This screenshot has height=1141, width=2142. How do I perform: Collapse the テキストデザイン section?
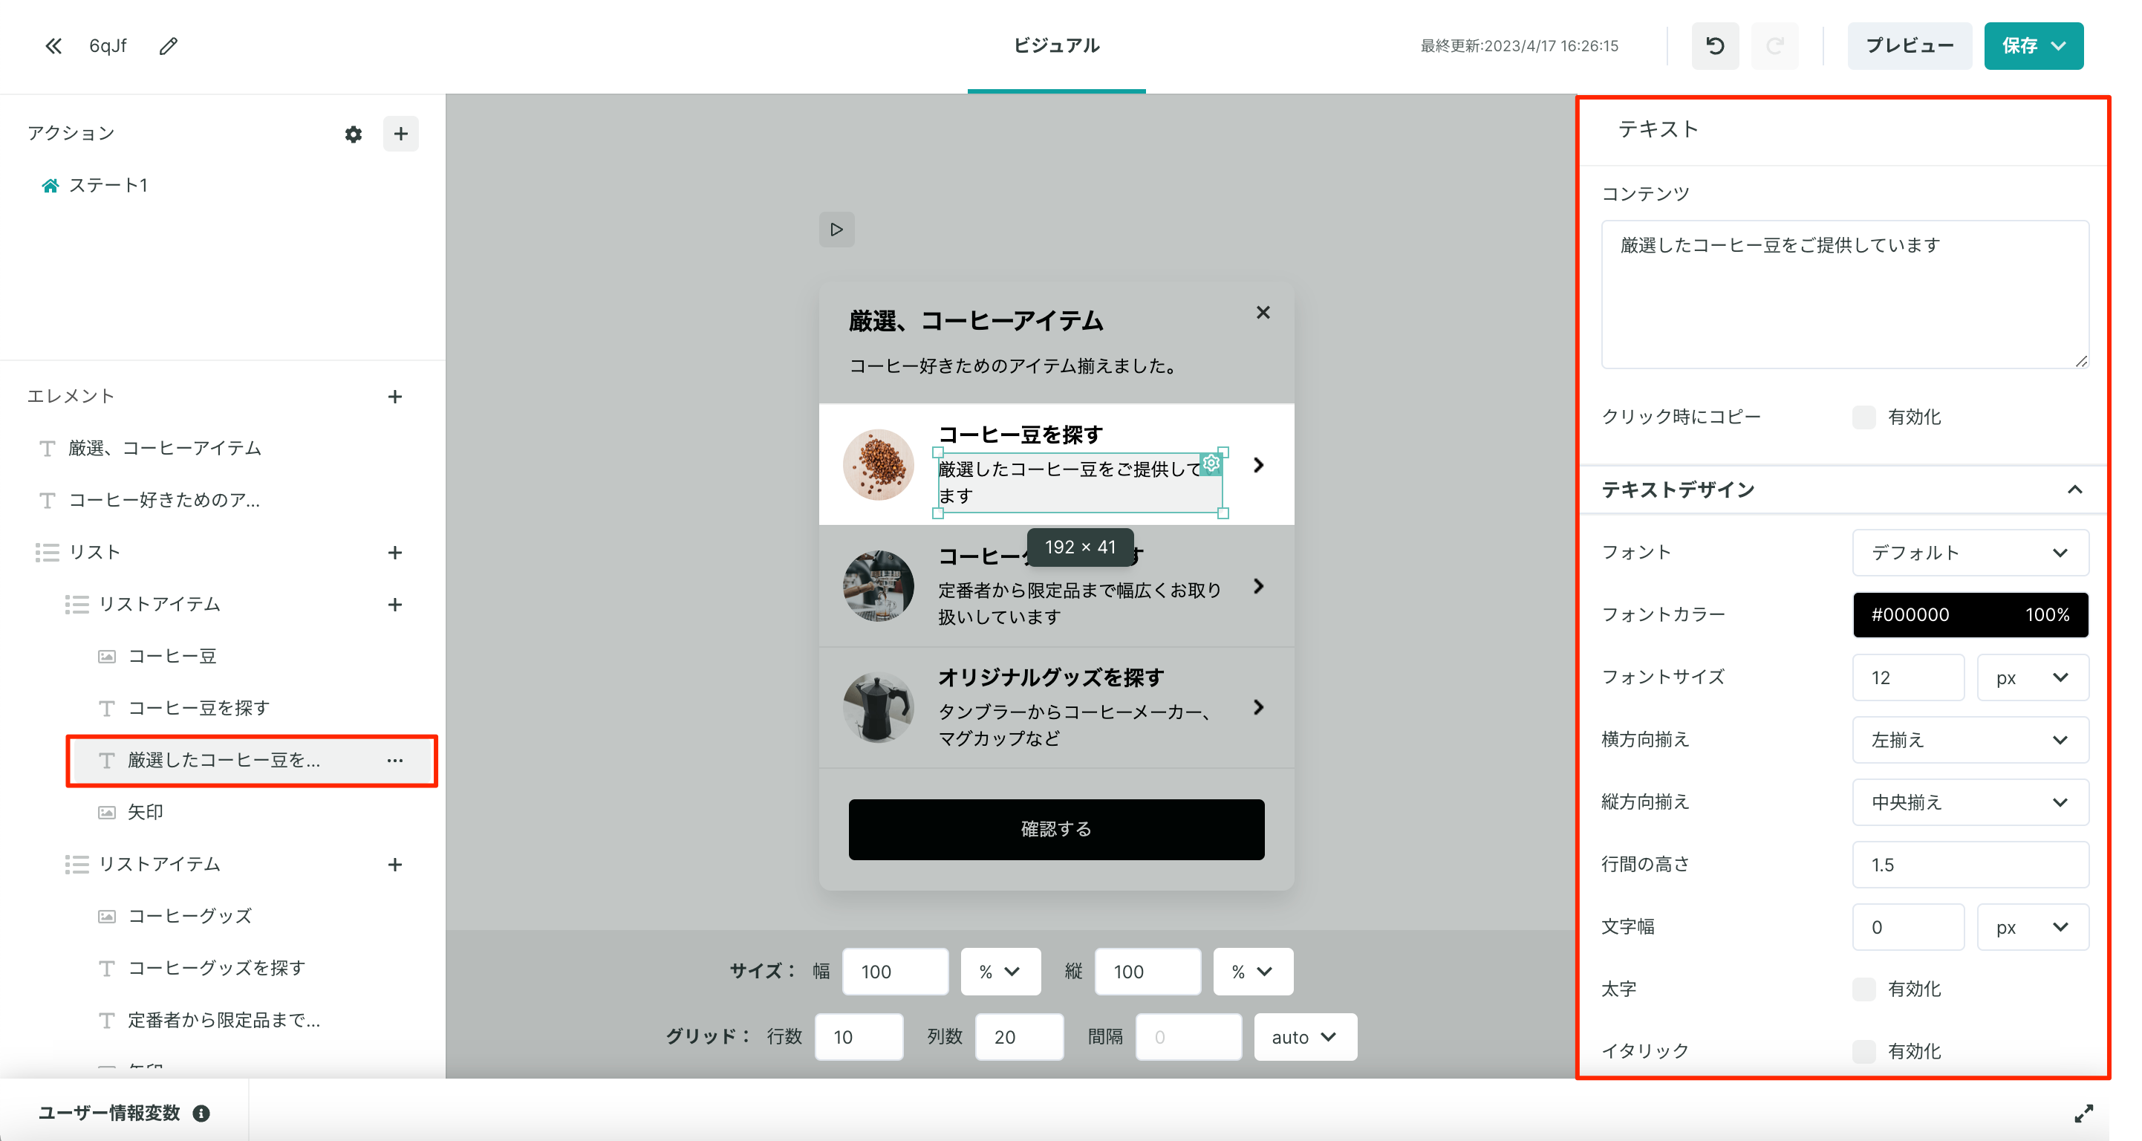click(2074, 490)
